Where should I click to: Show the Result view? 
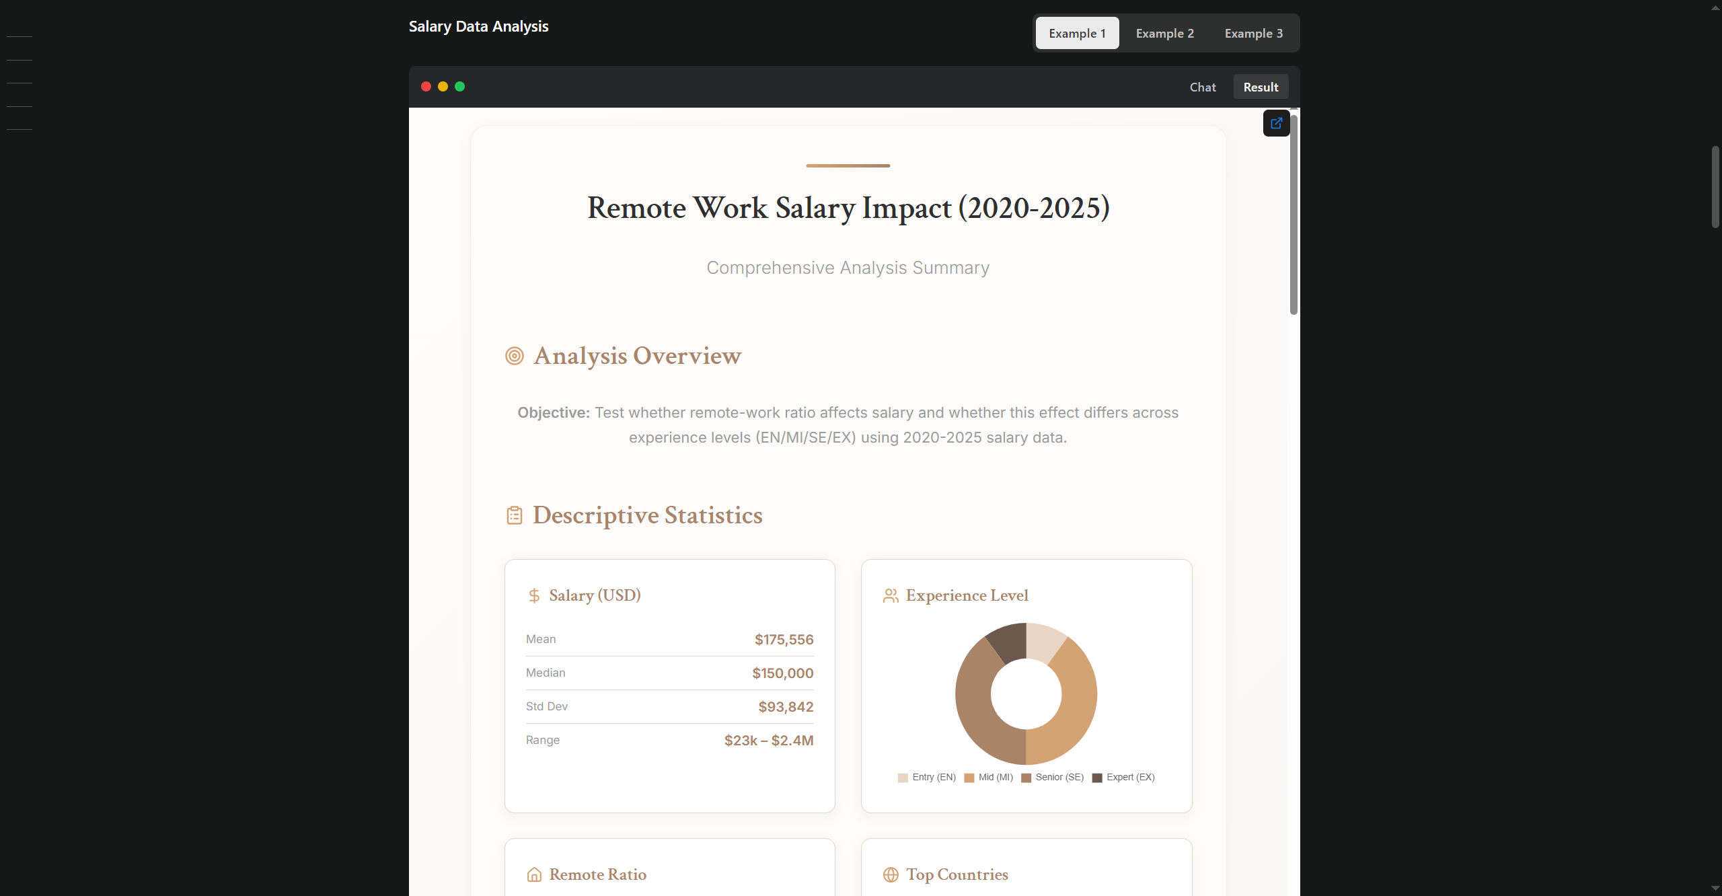tap(1261, 87)
